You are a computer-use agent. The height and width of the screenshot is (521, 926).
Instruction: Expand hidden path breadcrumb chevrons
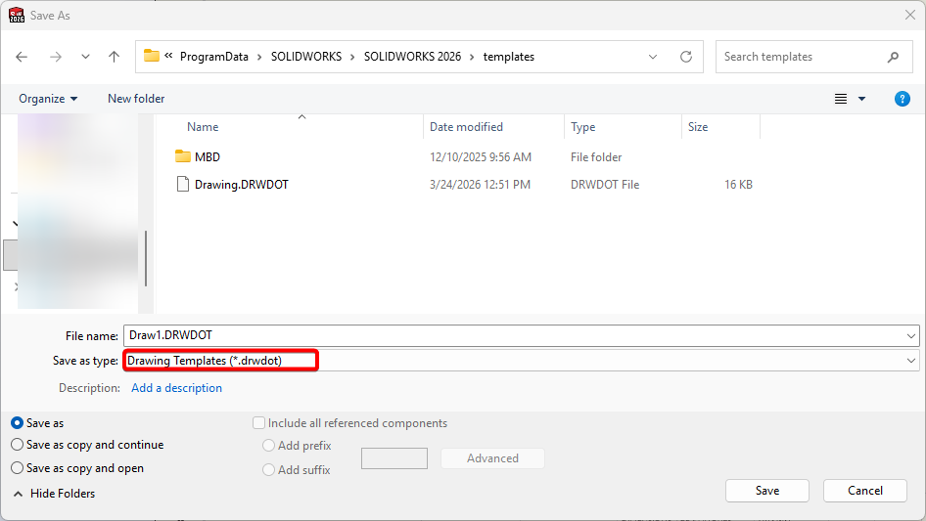click(168, 56)
